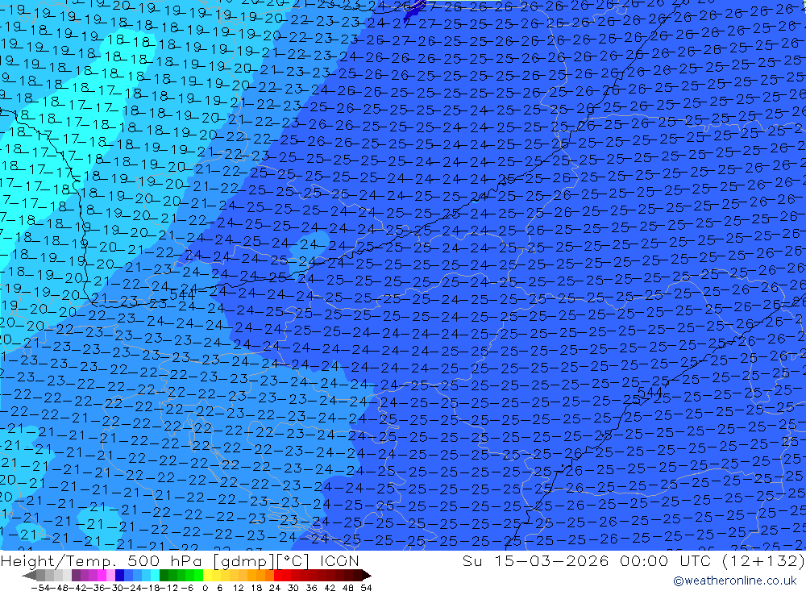
Task: Pick the bright lime green legend swatch
Action: point(198,575)
